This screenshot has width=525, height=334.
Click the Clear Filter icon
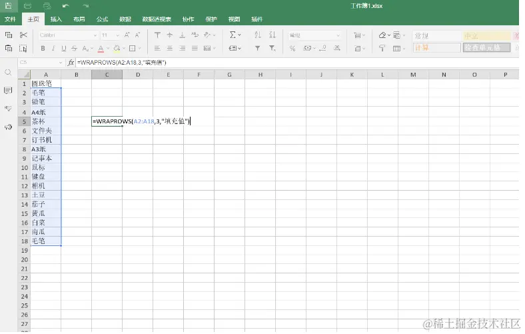272,49
